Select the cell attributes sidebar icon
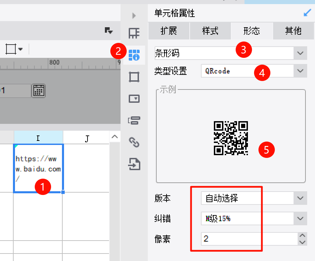 134,55
